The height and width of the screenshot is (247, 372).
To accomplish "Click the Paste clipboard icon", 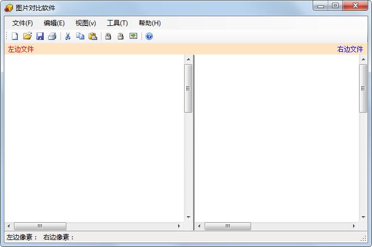I will [93, 36].
